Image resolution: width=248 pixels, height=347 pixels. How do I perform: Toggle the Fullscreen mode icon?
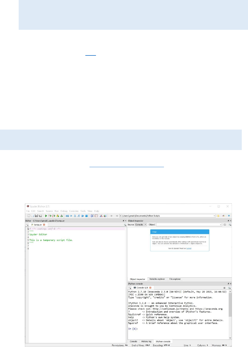[x=96, y=216]
